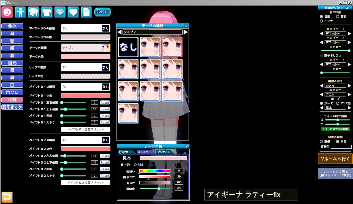Open the body editing category icon

pos(20,12)
